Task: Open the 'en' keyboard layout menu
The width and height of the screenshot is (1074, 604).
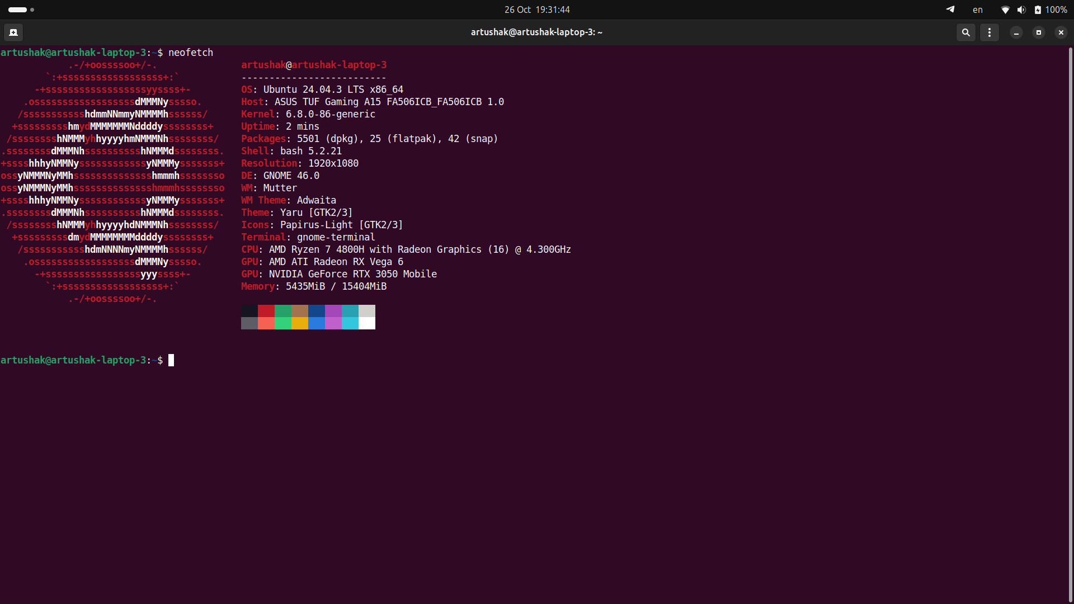Action: point(977,10)
